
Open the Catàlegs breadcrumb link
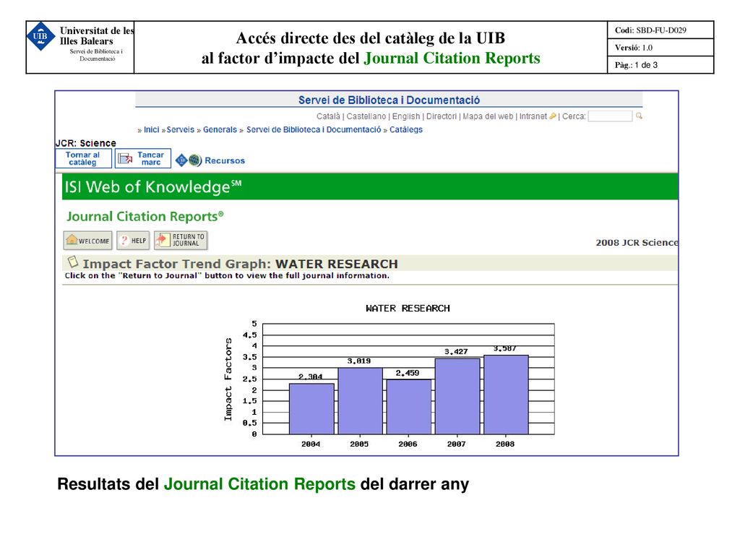click(406, 129)
